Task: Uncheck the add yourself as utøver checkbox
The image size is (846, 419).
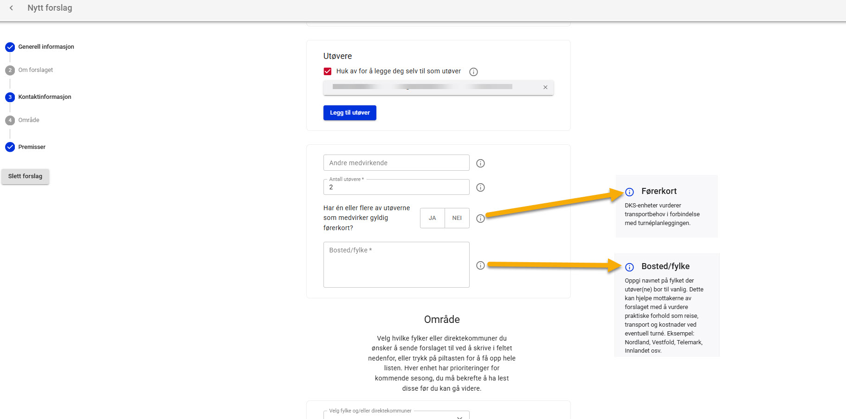Action: click(x=328, y=71)
